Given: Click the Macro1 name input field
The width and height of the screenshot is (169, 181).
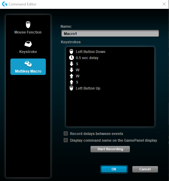Looking at the screenshot, I should (110, 34).
